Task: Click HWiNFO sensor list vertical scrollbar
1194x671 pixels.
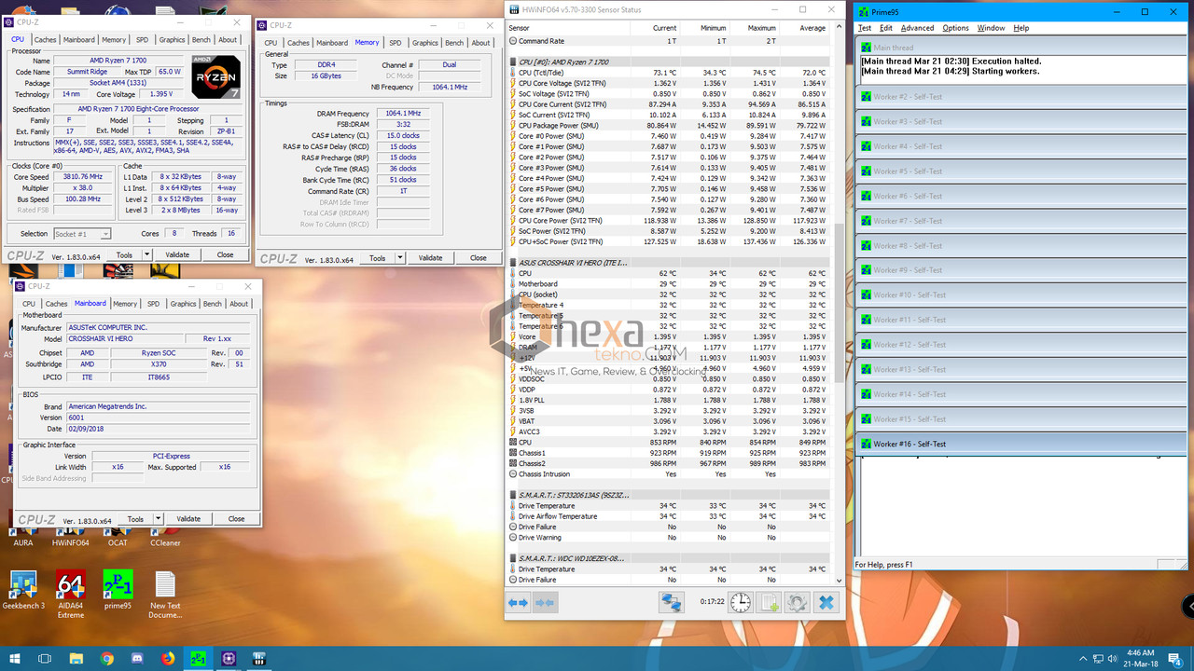Action: coord(838,303)
